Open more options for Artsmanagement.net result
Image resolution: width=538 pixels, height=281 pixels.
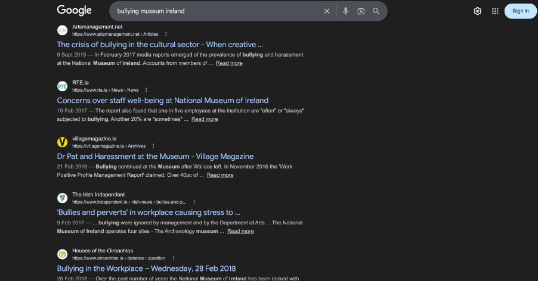click(x=166, y=34)
